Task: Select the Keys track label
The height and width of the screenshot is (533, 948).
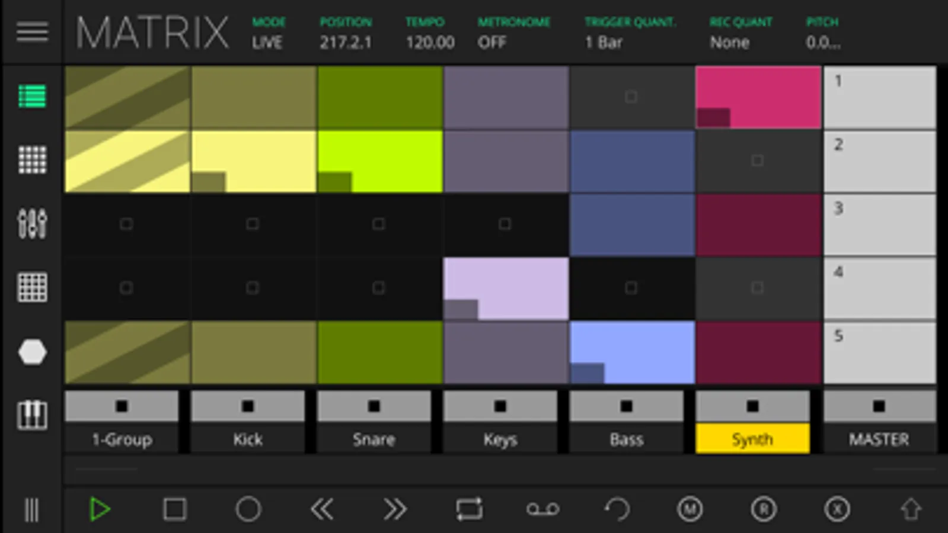Action: click(500, 439)
